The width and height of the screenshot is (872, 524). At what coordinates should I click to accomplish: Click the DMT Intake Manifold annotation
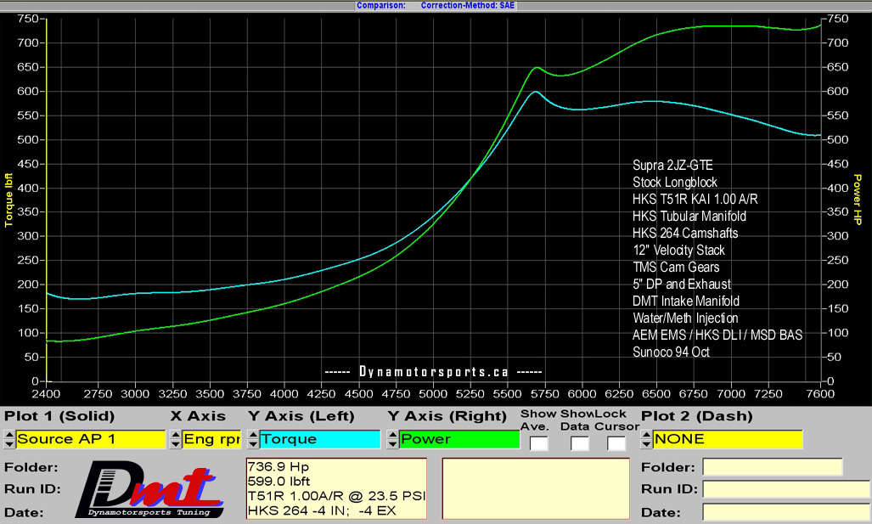(x=686, y=301)
